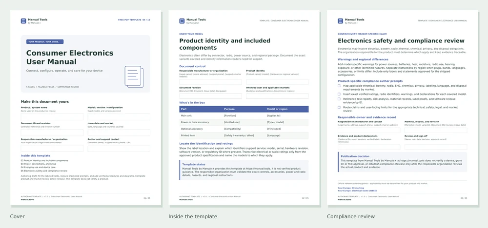Screen dimensions: 488x228
Task: Click the 'Publication decision' callout heading
Action: coord(355,156)
